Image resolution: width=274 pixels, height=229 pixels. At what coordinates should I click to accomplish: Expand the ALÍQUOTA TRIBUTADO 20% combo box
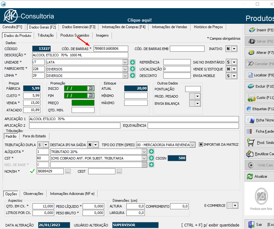(144, 151)
